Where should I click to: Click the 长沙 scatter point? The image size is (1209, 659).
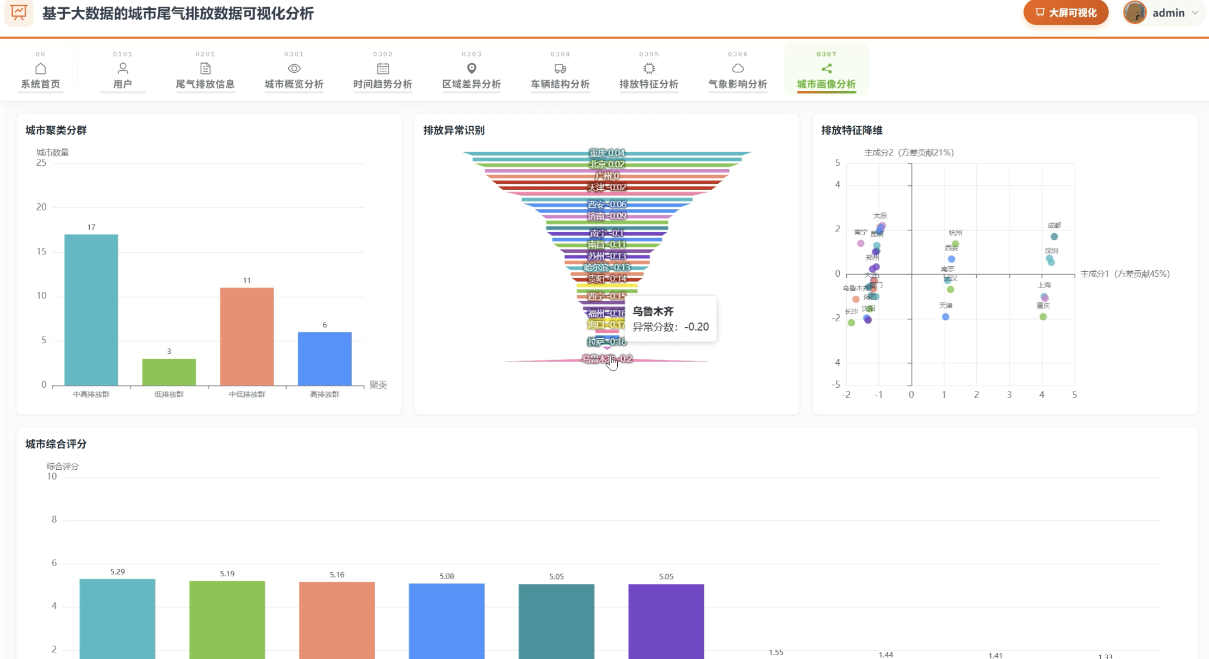(x=852, y=323)
